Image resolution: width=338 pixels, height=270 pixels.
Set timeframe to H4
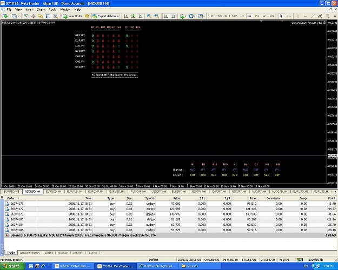(x=249, y=16)
